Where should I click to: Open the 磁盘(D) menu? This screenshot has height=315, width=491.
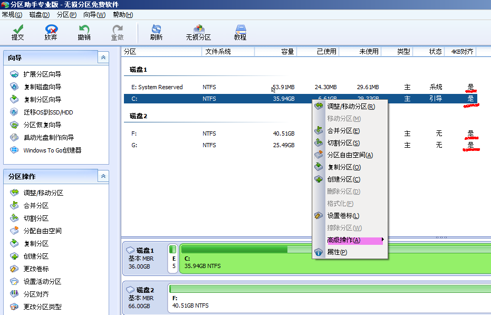(38, 15)
